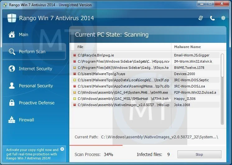
Task: Click the activate your copy notice text
Action: click(x=32, y=154)
